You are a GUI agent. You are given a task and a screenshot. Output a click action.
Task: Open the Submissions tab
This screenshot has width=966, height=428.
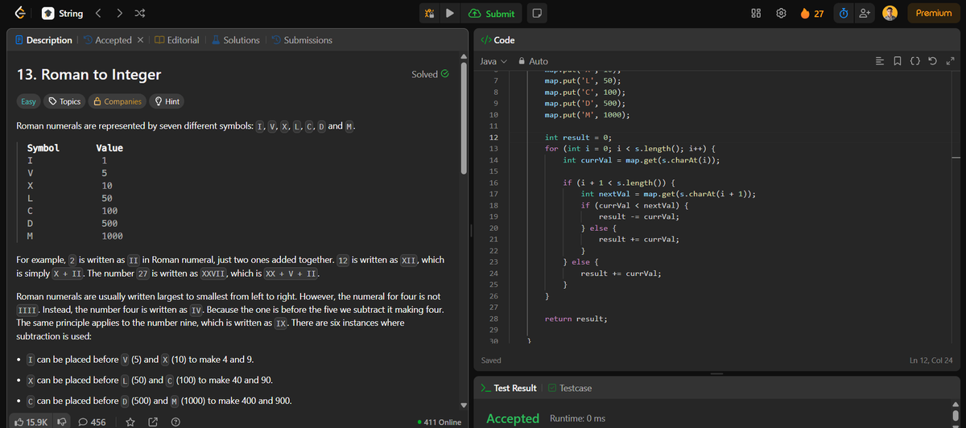[x=301, y=40]
